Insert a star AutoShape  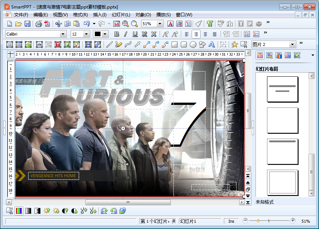pos(235,44)
